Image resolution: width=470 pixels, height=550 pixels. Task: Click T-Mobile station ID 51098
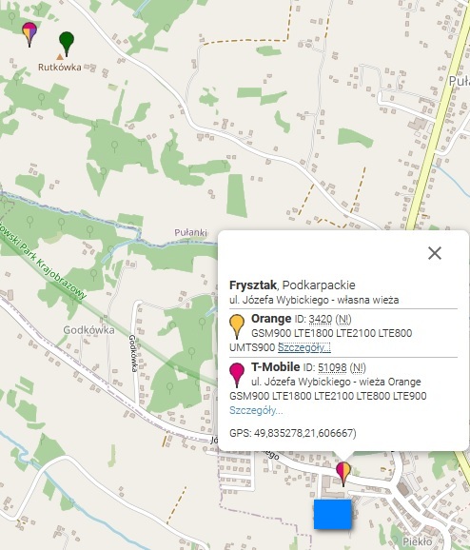[332, 367]
